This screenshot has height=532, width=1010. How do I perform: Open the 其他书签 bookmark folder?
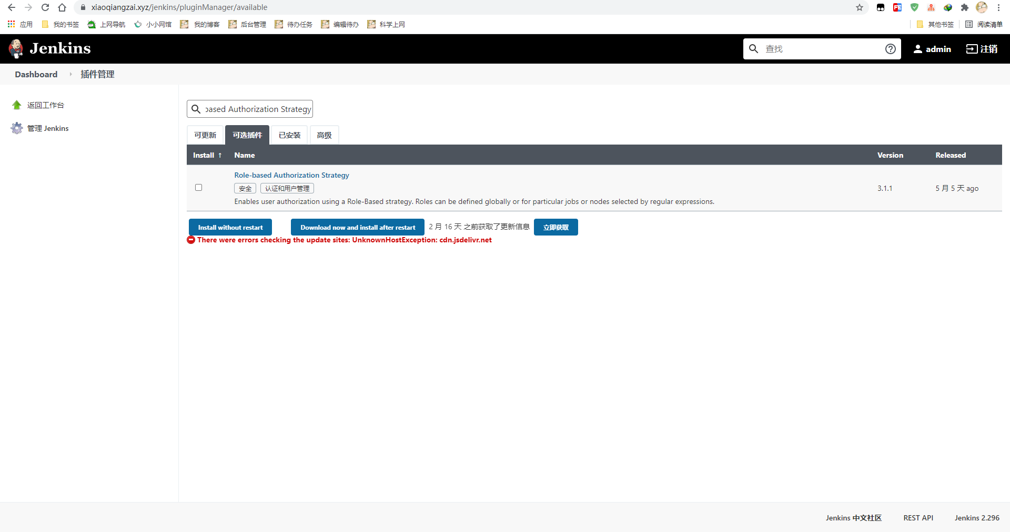935,24
